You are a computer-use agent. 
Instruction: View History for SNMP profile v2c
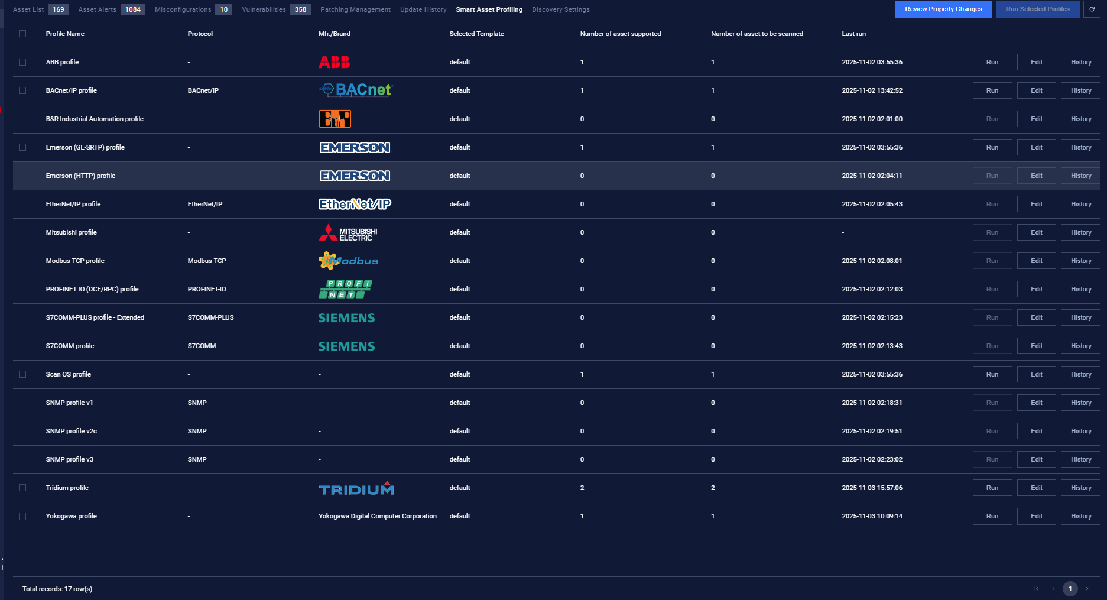pyautogui.click(x=1081, y=431)
